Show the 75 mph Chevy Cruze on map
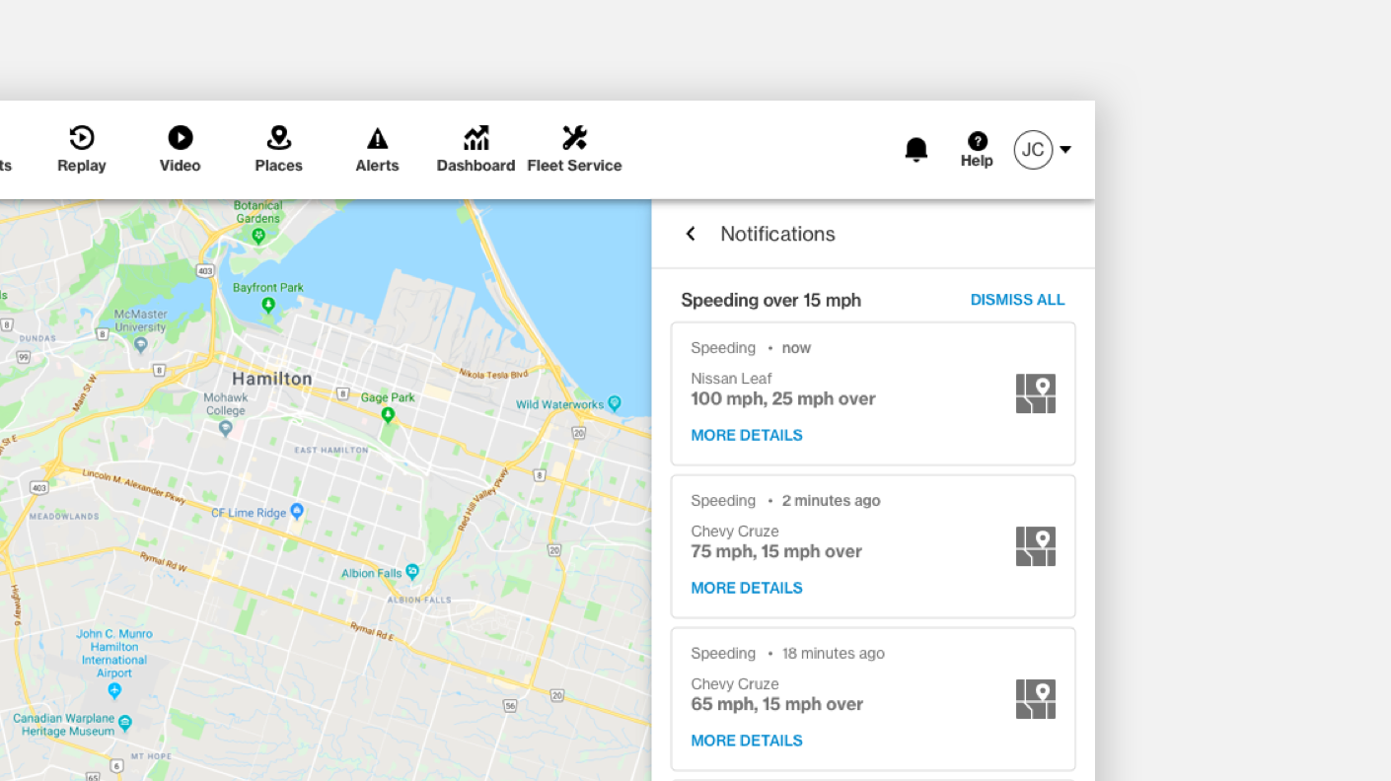 [x=1035, y=546]
